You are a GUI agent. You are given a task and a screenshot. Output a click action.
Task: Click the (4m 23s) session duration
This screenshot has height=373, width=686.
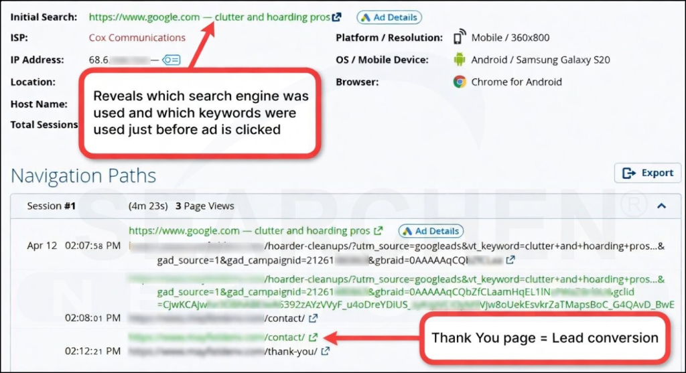coord(148,206)
